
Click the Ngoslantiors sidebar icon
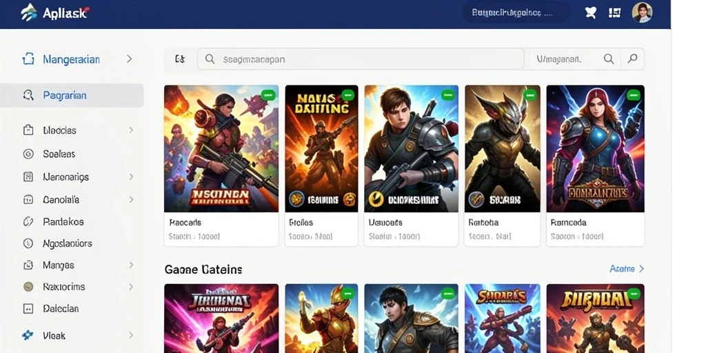pos(28,243)
